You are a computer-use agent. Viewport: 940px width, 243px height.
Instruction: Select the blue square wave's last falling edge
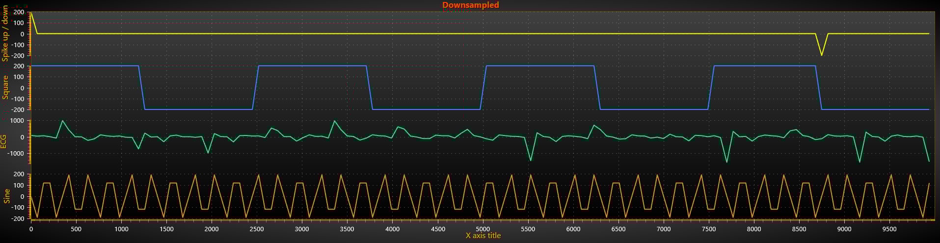tap(818, 87)
